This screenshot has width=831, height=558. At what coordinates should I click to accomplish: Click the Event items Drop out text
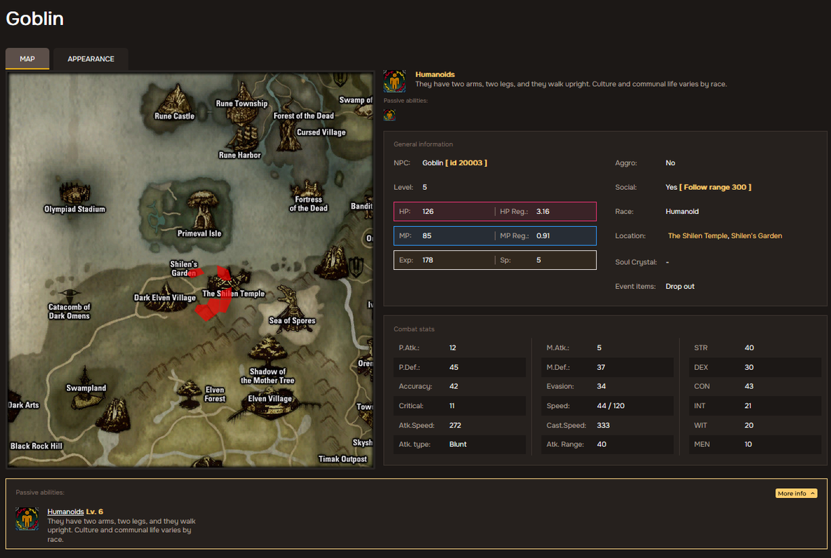[680, 286]
